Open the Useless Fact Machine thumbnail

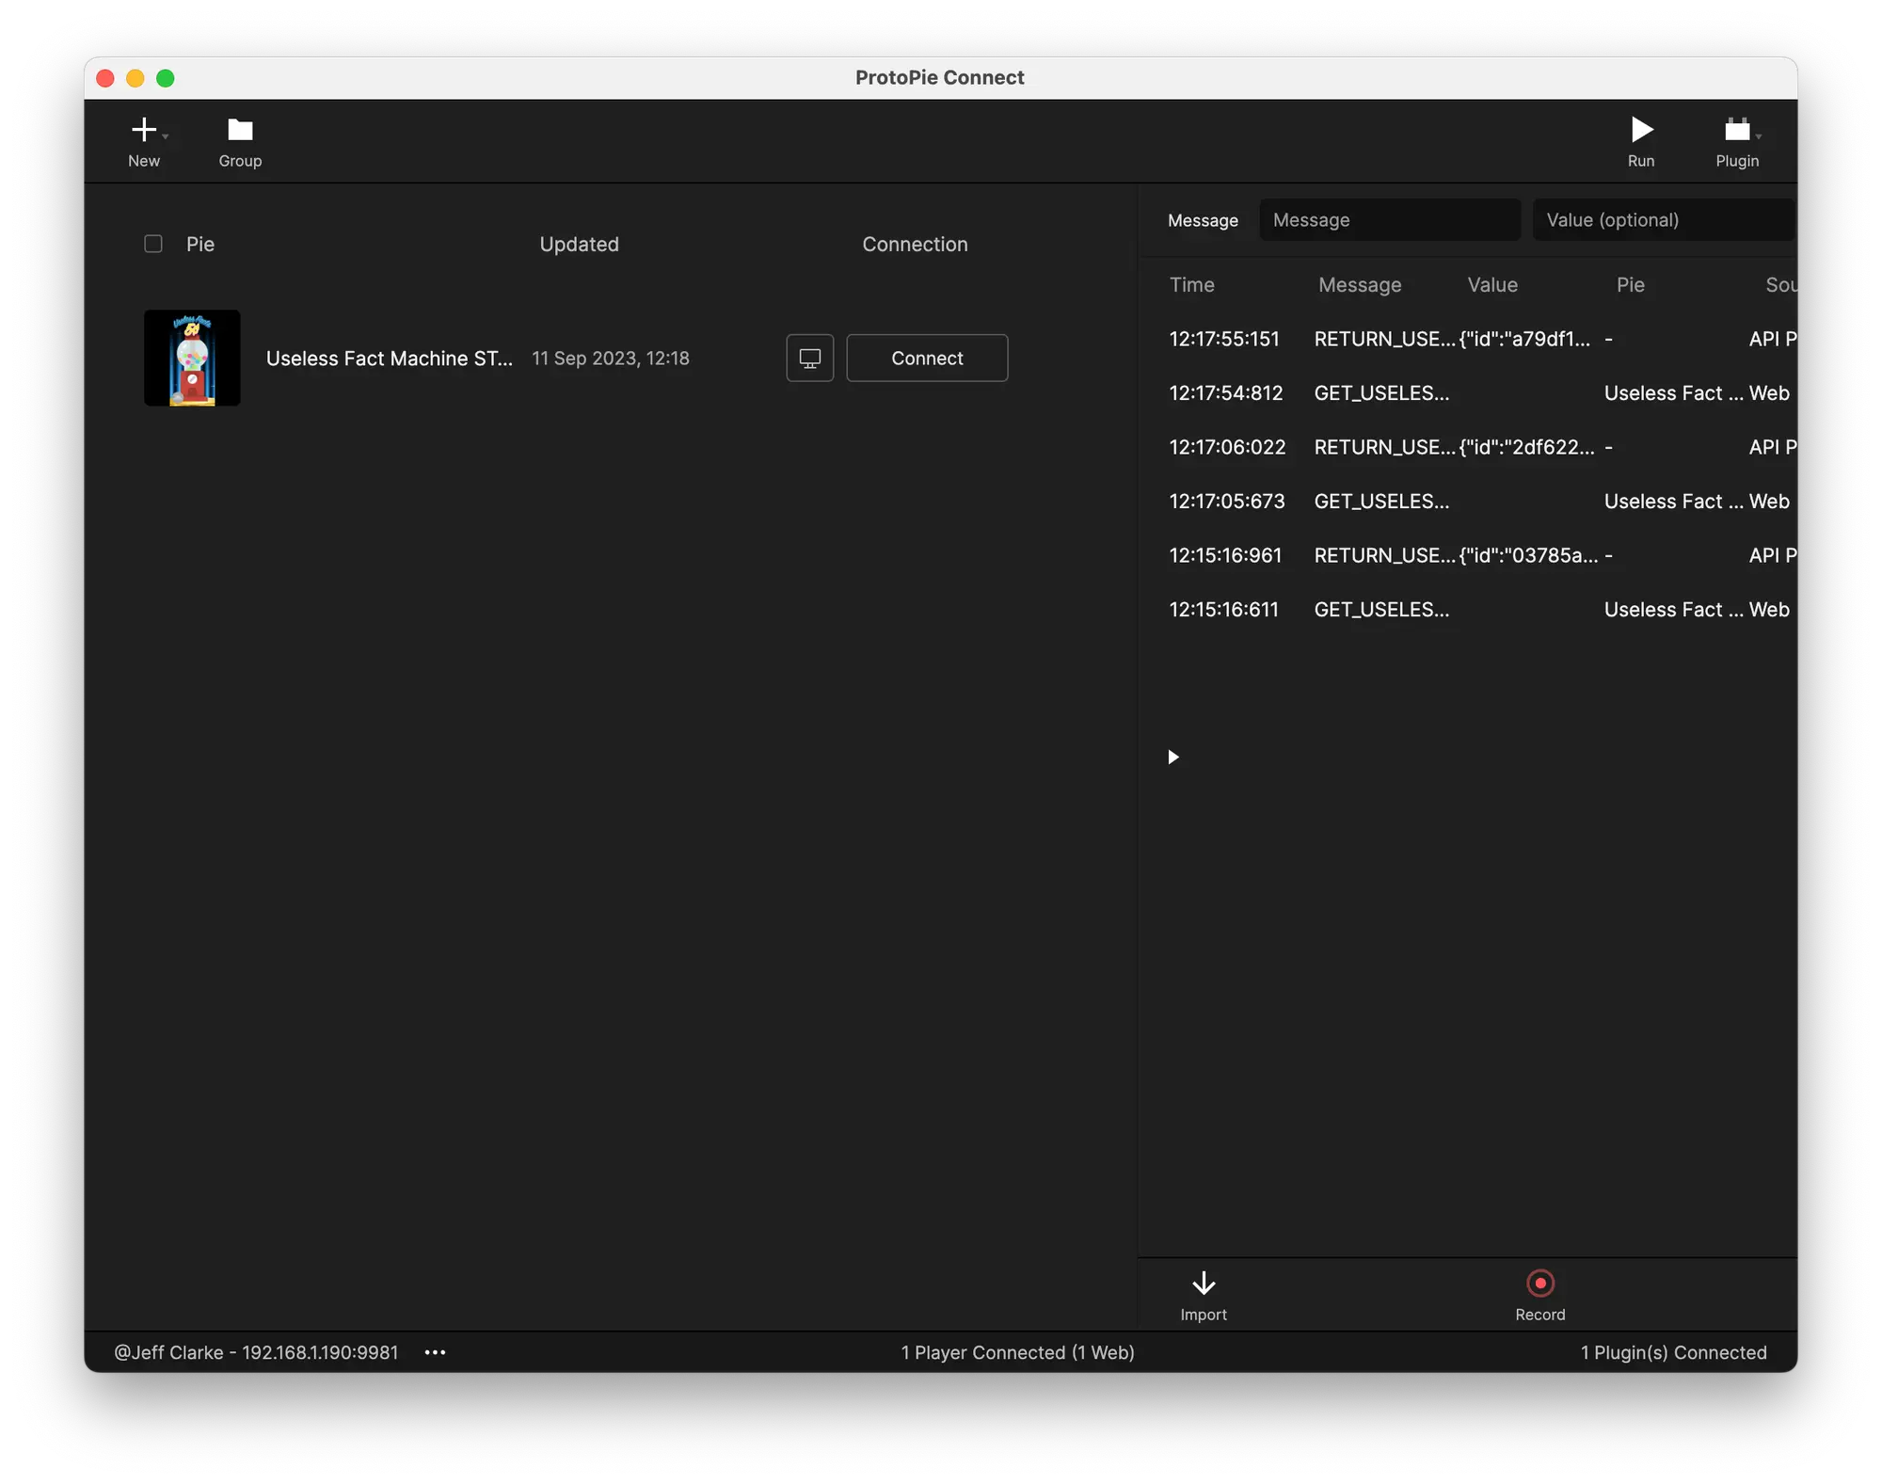point(192,359)
